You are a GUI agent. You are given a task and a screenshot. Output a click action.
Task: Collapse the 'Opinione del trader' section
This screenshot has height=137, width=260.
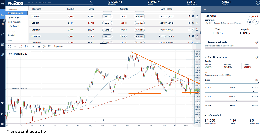click(205, 42)
